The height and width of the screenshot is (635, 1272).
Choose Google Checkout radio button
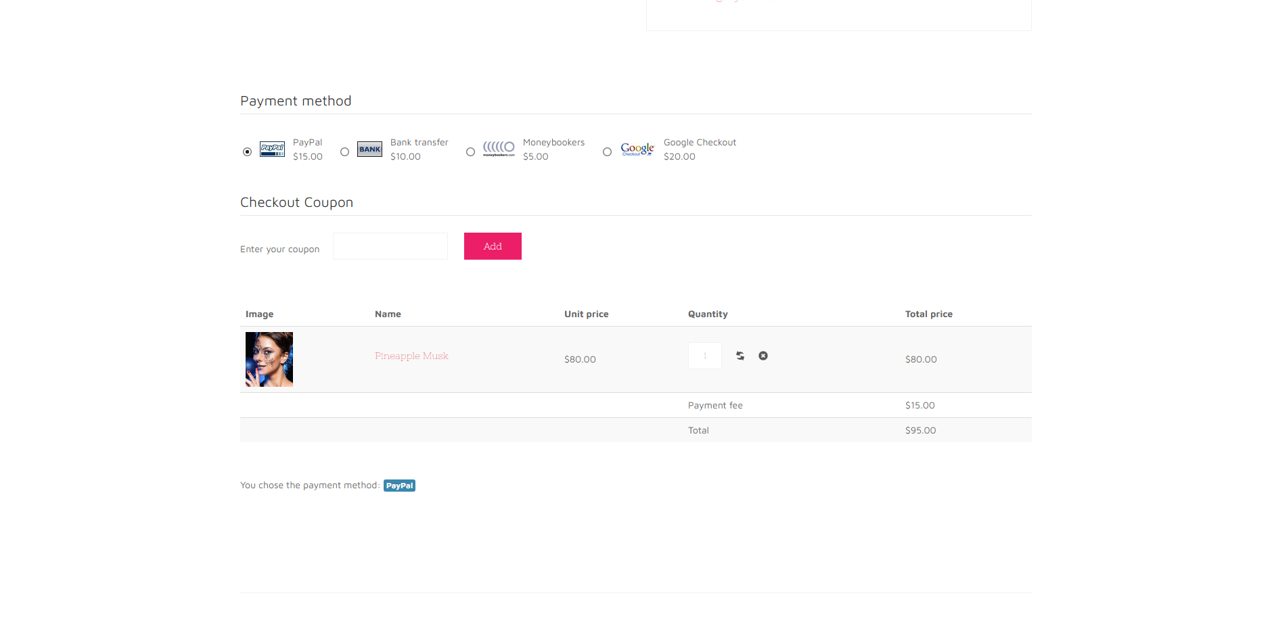[x=607, y=151]
